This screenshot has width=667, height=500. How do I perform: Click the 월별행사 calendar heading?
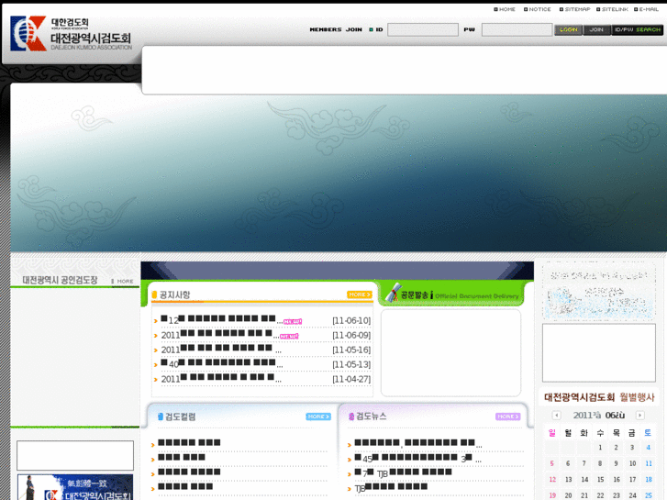click(599, 397)
